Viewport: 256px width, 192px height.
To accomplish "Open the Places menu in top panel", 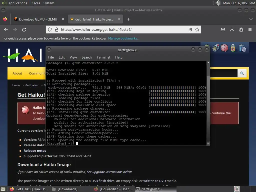I will [x=35, y=3].
